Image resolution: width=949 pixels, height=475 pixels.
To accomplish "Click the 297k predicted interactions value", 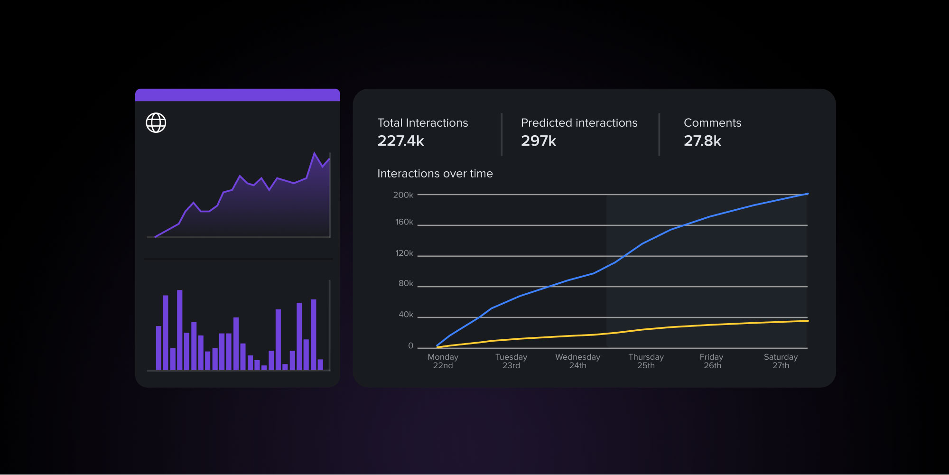I will click(x=538, y=141).
